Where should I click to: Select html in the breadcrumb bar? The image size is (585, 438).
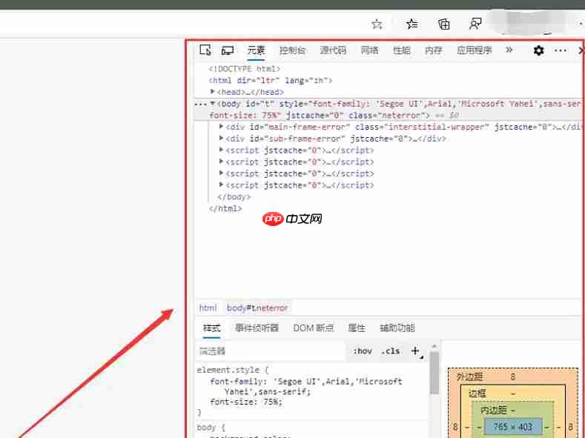[208, 308]
